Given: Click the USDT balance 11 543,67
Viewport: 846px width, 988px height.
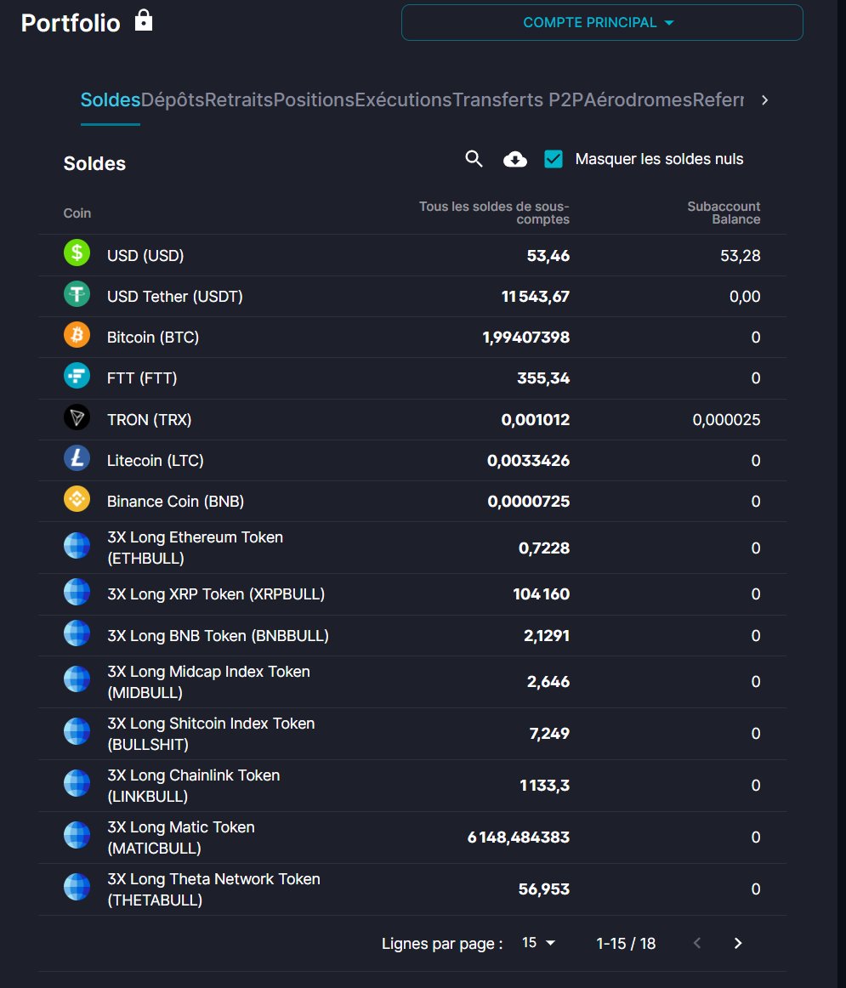Looking at the screenshot, I should (536, 296).
